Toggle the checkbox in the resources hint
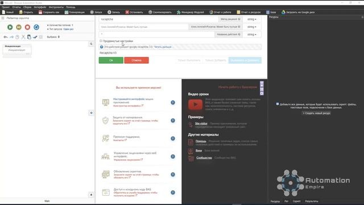 pyautogui.click(x=278, y=104)
